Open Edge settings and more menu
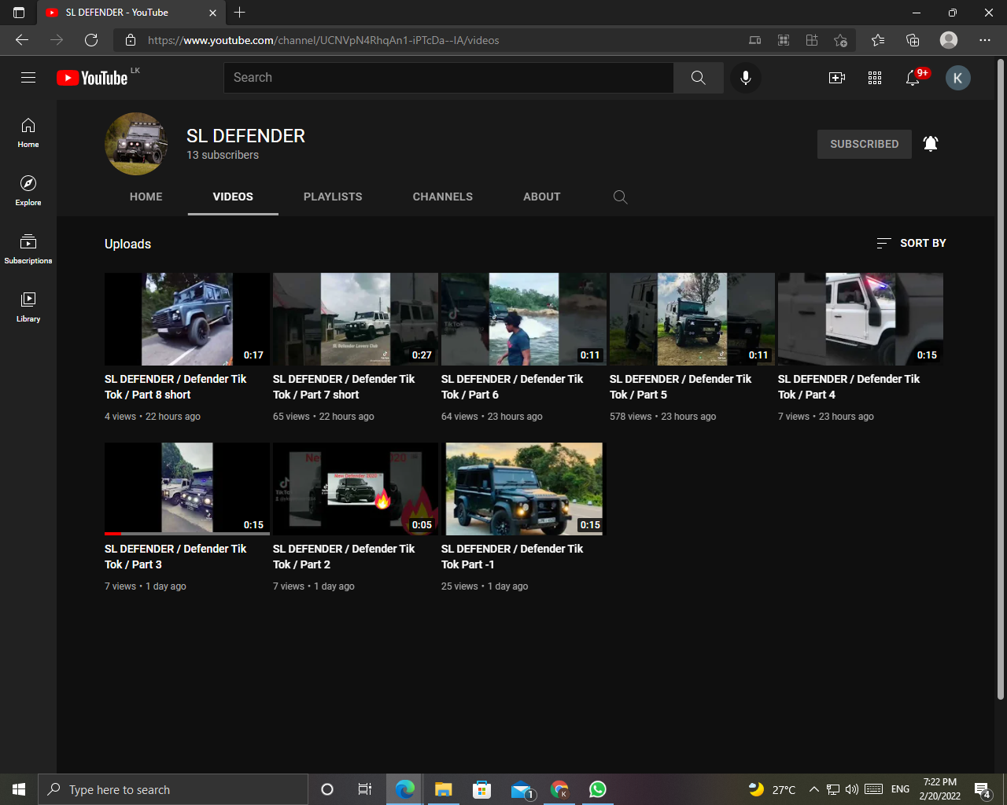Screen dimensions: 1007x805 [985, 40]
